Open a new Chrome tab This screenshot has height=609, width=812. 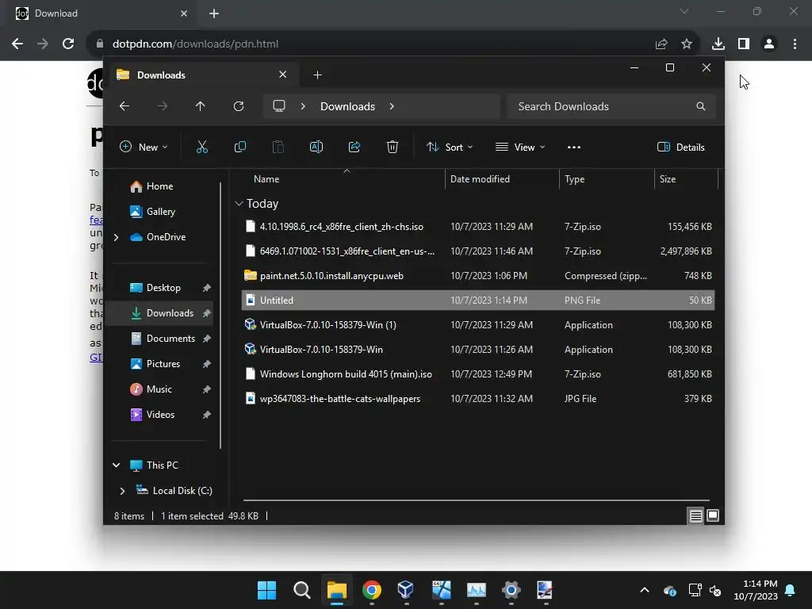click(214, 13)
